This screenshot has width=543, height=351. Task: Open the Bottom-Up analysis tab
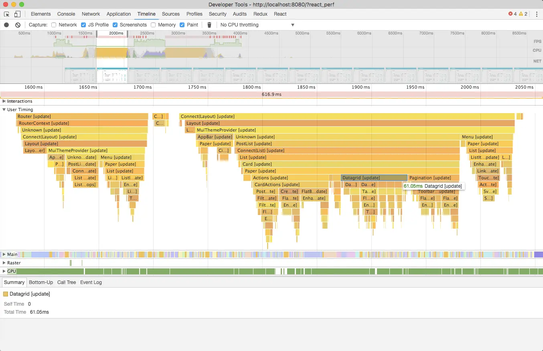(41, 282)
